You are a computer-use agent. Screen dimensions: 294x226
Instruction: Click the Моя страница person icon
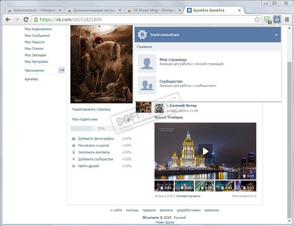(x=147, y=64)
